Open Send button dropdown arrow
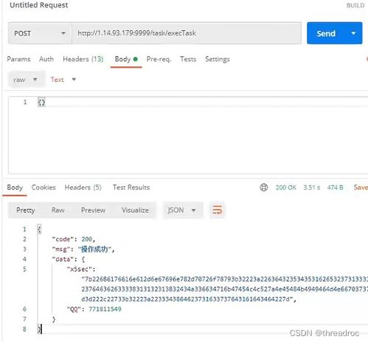Screen dimensions: 368x342 click(353, 33)
